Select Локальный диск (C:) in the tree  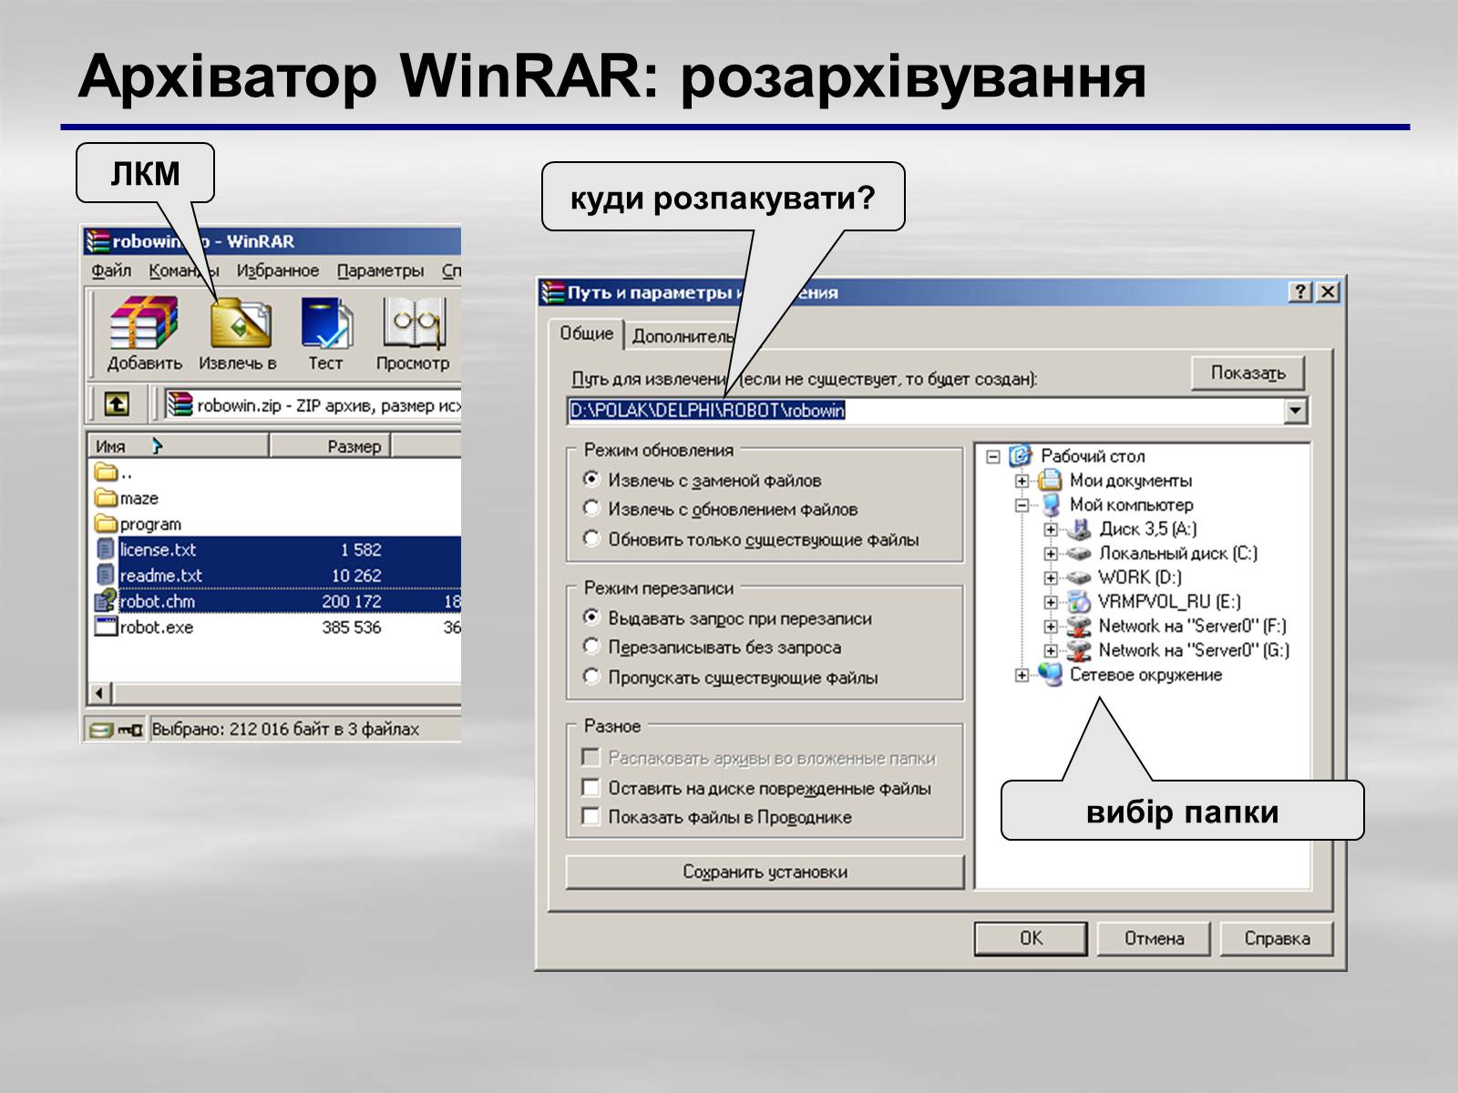[1177, 553]
